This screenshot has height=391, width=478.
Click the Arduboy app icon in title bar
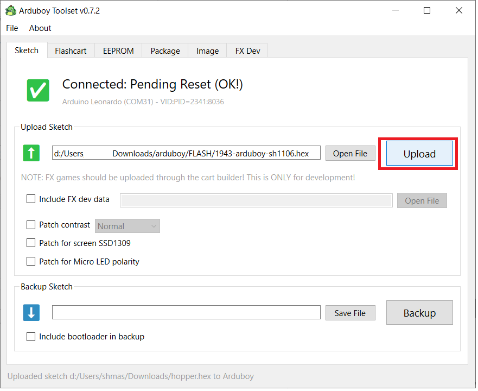pyautogui.click(x=10, y=10)
